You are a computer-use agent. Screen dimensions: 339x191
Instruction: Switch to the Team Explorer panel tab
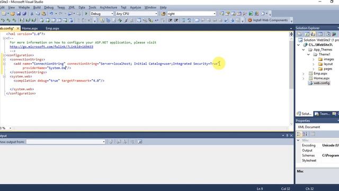pyautogui.click(x=322, y=114)
